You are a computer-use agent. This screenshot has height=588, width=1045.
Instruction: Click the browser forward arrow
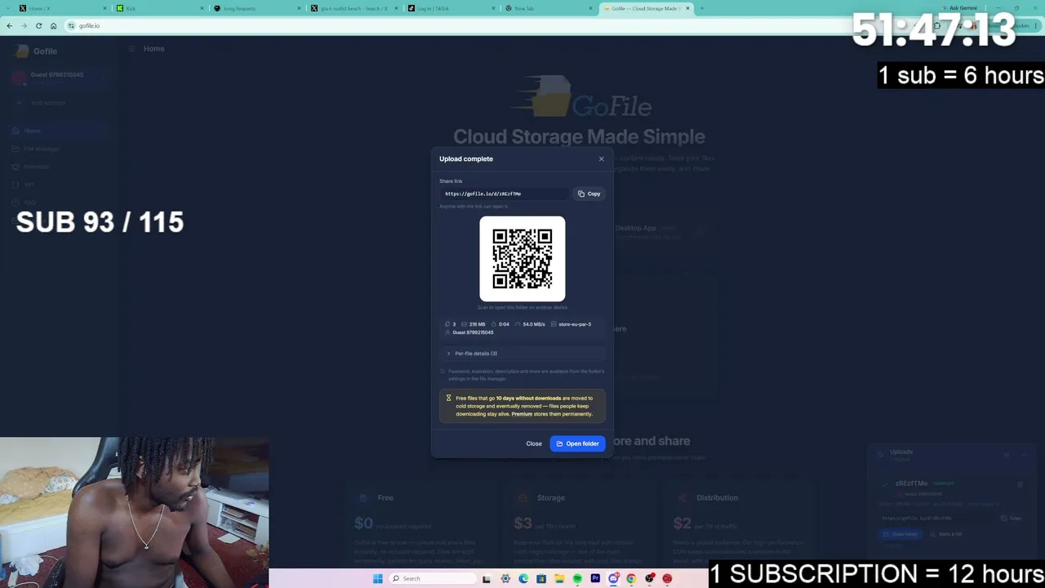24,25
